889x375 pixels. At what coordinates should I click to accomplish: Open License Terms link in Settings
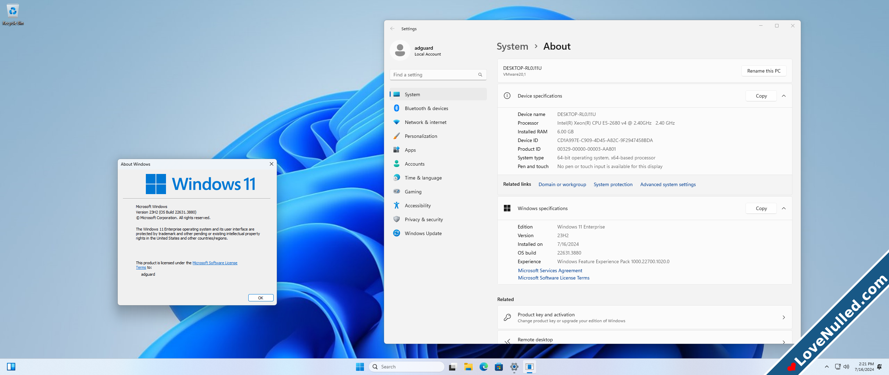pyautogui.click(x=554, y=278)
